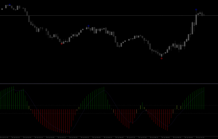Screen dimensions: 218x139
Task: Click the last green histogram bar at the right end
Action: pyautogui.click(x=204, y=98)
